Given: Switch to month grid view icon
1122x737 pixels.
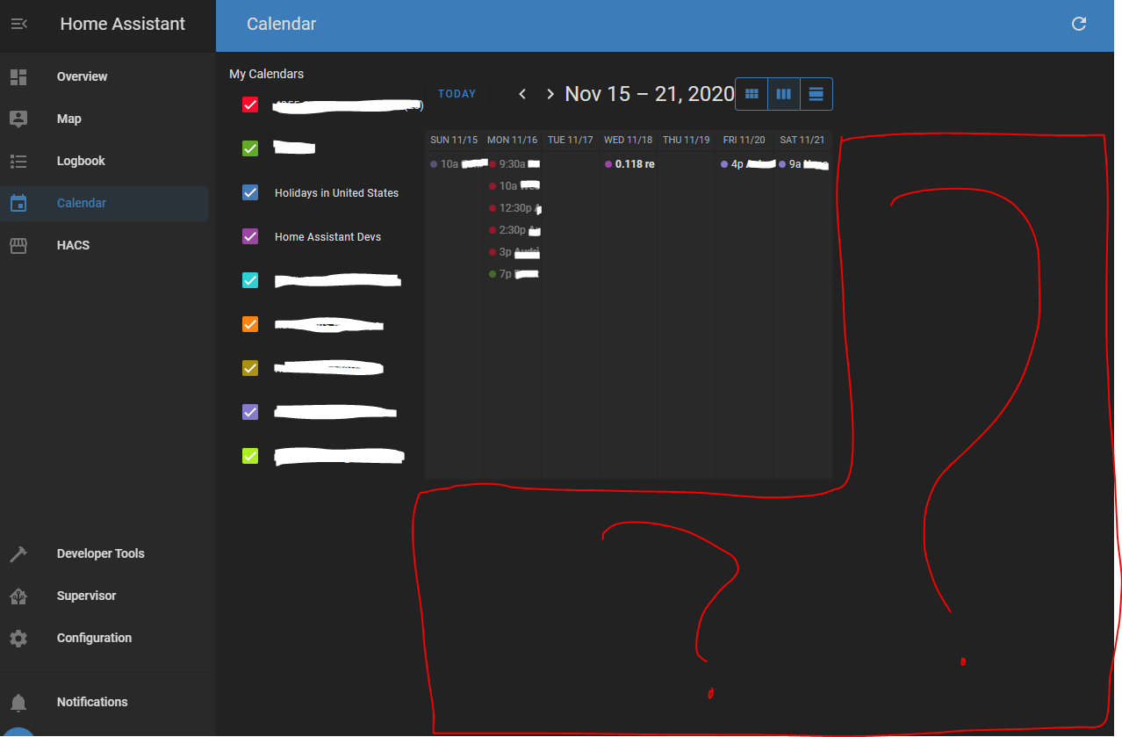Looking at the screenshot, I should pos(752,94).
